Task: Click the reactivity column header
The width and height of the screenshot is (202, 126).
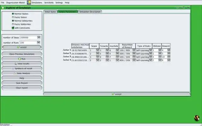Action: (114, 46)
